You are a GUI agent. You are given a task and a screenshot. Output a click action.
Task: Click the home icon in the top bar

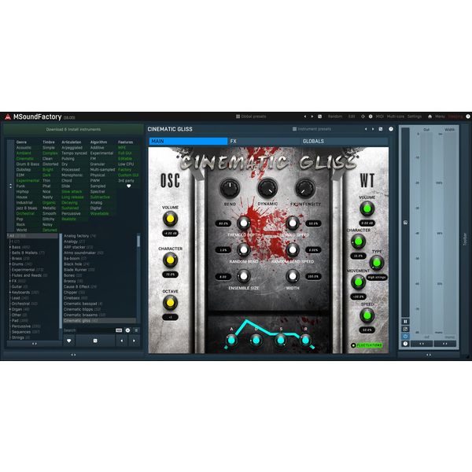click(x=430, y=116)
